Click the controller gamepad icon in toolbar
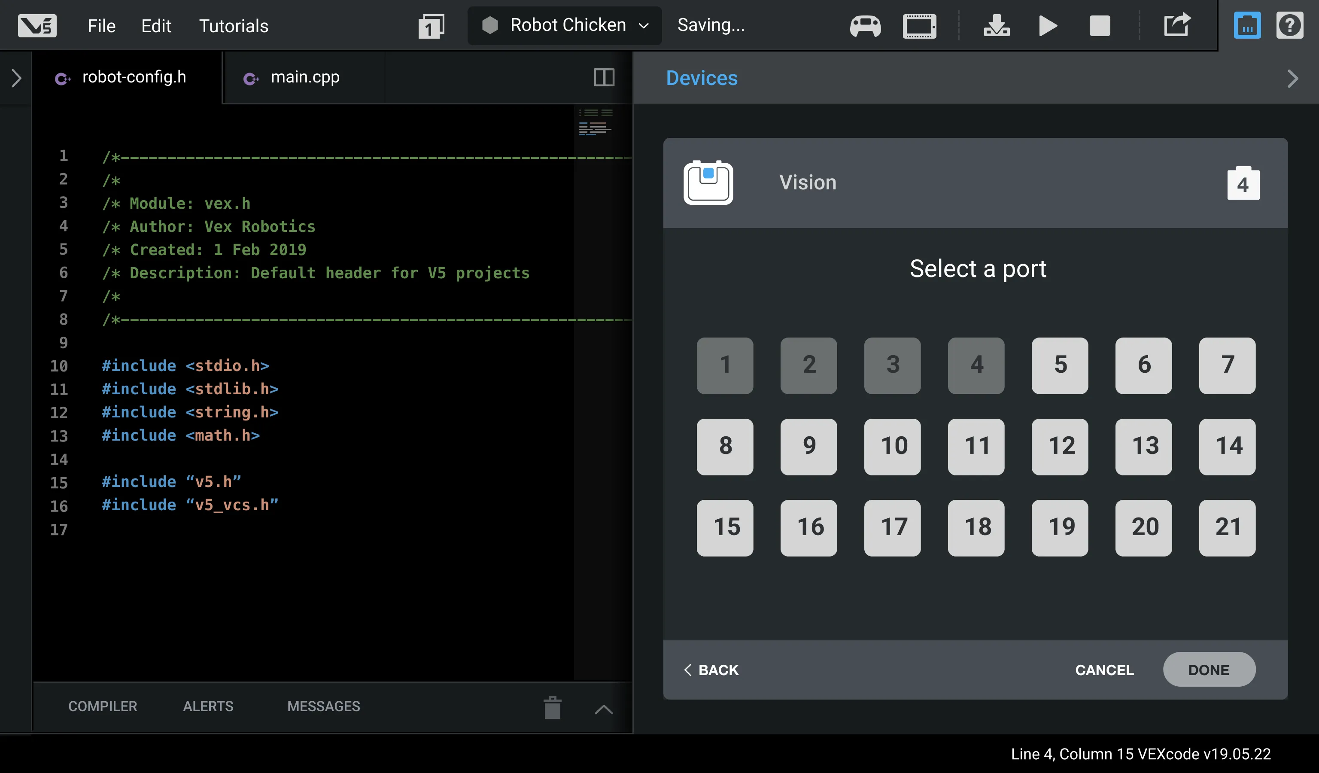Viewport: 1319px width, 773px height. (x=865, y=26)
